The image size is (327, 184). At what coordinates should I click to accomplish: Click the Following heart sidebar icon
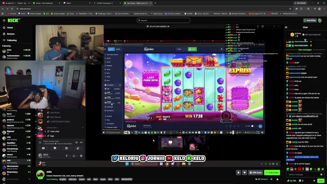coord(4,40)
